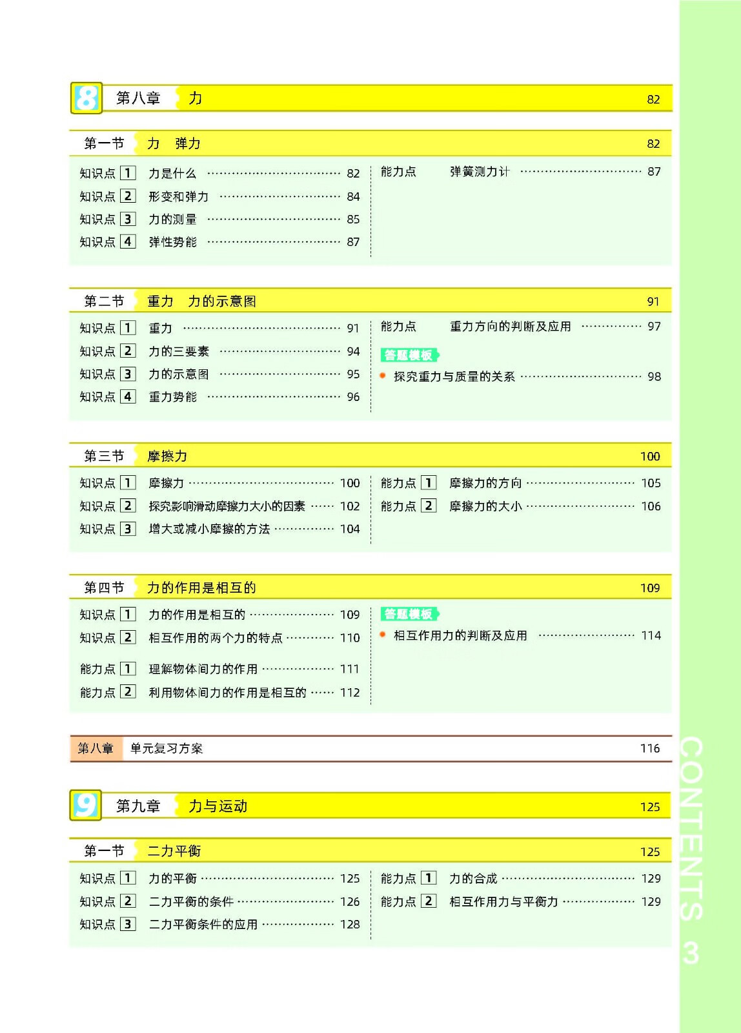Click orange bullet beside 探究重力与质量的关系
Image resolution: width=741 pixels, height=1033 pixels.
pyautogui.click(x=383, y=376)
